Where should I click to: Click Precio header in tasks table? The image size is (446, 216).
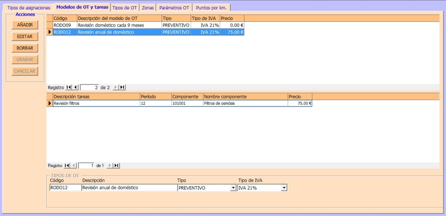pyautogui.click(x=300, y=97)
